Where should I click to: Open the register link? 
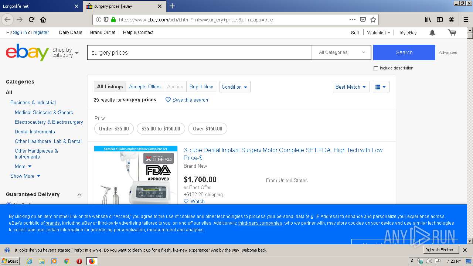coord(41,33)
